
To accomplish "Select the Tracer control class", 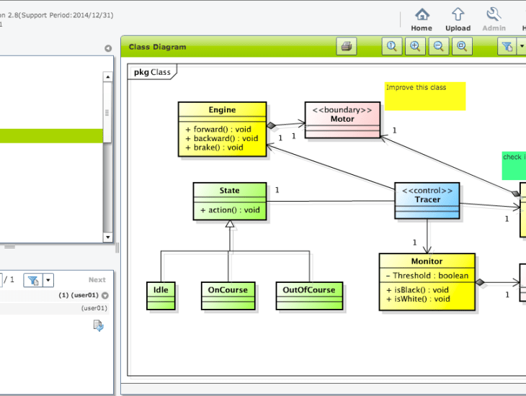I will click(427, 200).
